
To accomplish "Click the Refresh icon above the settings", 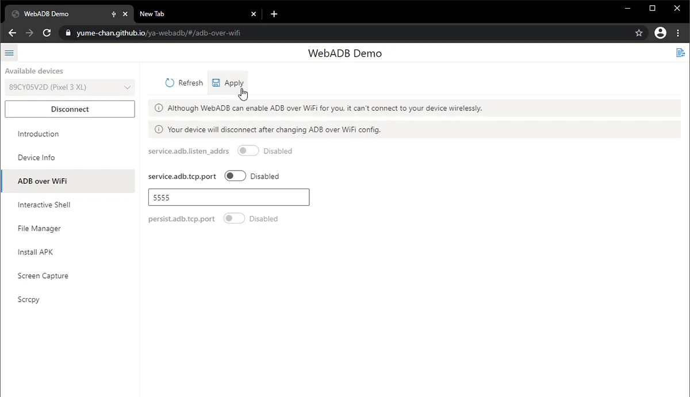I will pos(170,82).
